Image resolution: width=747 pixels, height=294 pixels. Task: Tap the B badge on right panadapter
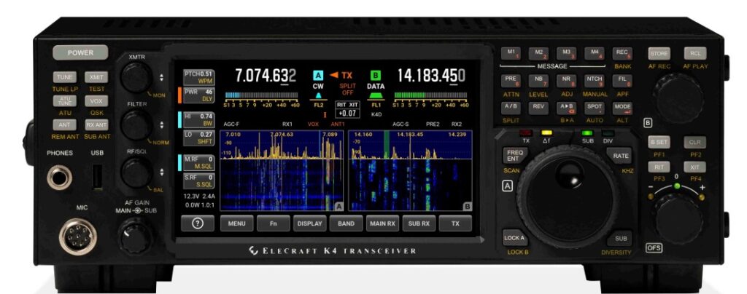tap(468, 206)
